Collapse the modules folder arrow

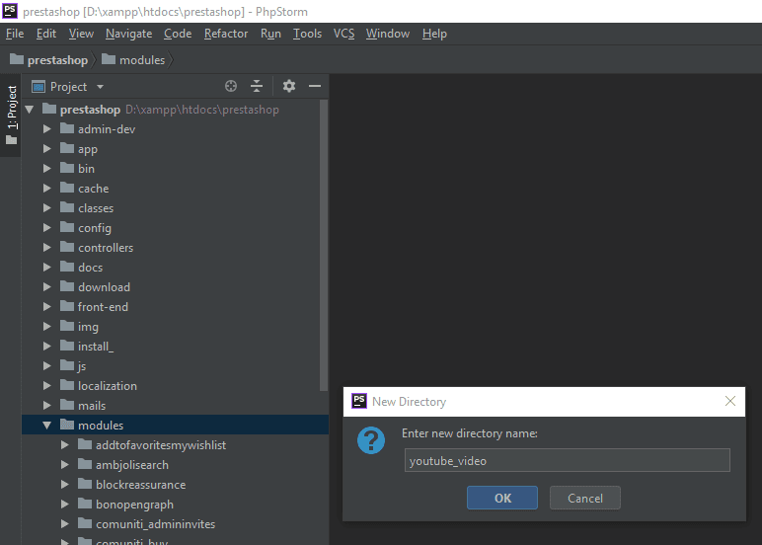(47, 426)
